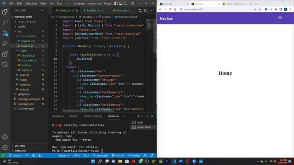Open the View menu
The height and width of the screenshot is (165, 294).
43,3
